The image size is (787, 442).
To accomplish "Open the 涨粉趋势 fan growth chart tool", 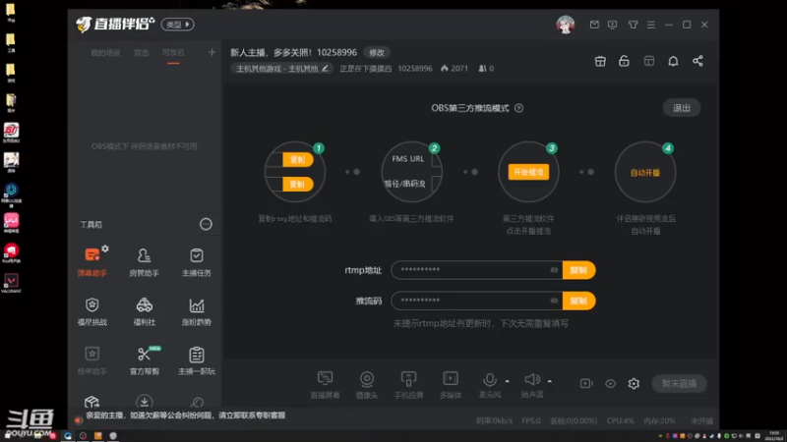I will (x=196, y=310).
